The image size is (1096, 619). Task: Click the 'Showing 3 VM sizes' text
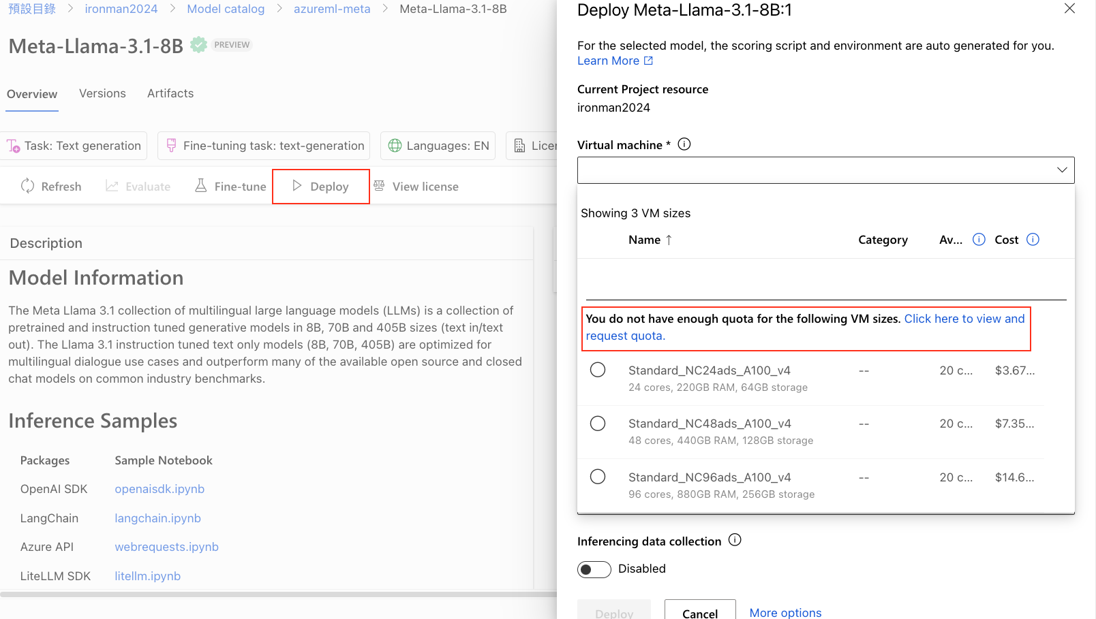pyautogui.click(x=635, y=213)
